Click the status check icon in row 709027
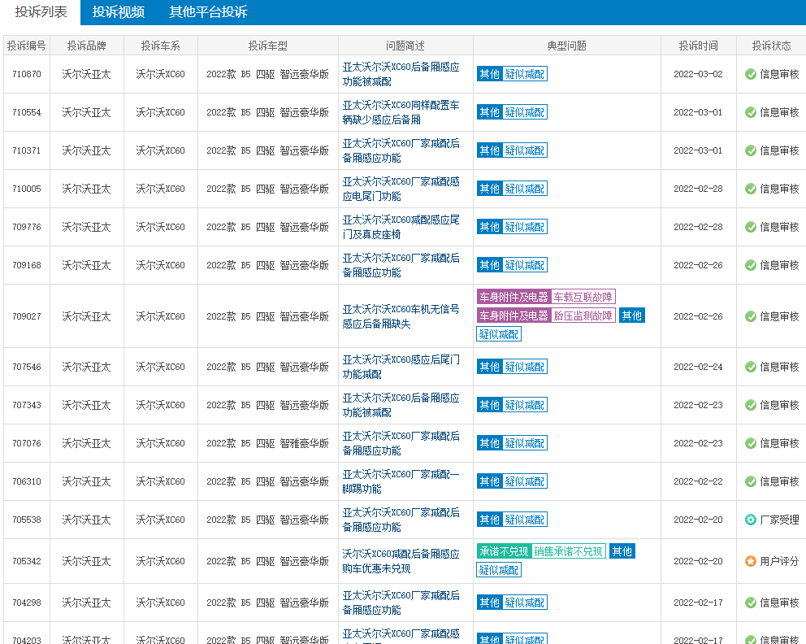The width and height of the screenshot is (806, 644). (x=751, y=316)
